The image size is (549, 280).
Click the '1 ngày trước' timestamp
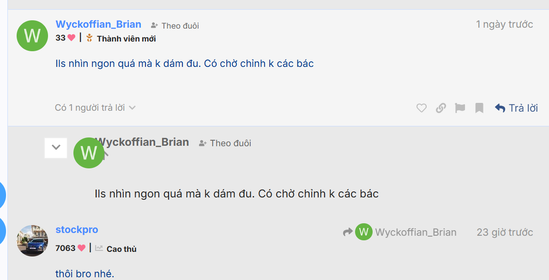pyautogui.click(x=504, y=24)
